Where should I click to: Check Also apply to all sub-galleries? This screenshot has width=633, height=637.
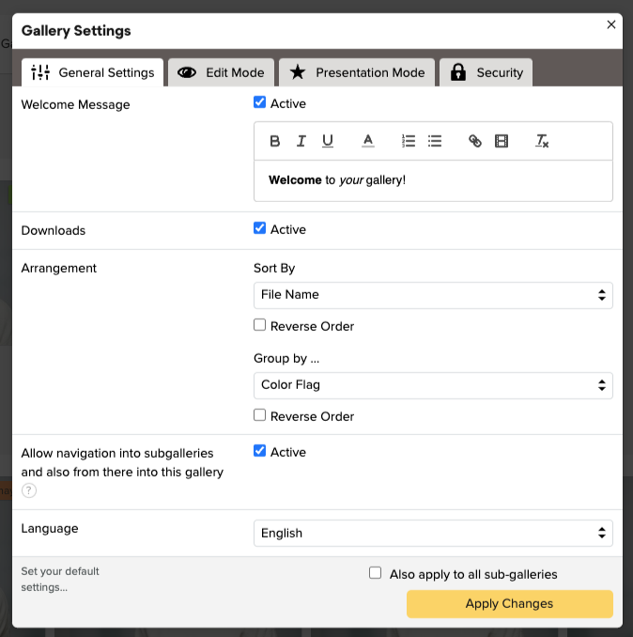[x=375, y=573]
